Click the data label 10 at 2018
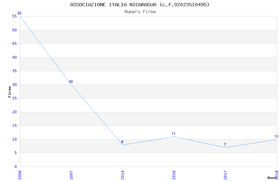Screen dimensions: 280x181 pyautogui.click(x=276, y=137)
